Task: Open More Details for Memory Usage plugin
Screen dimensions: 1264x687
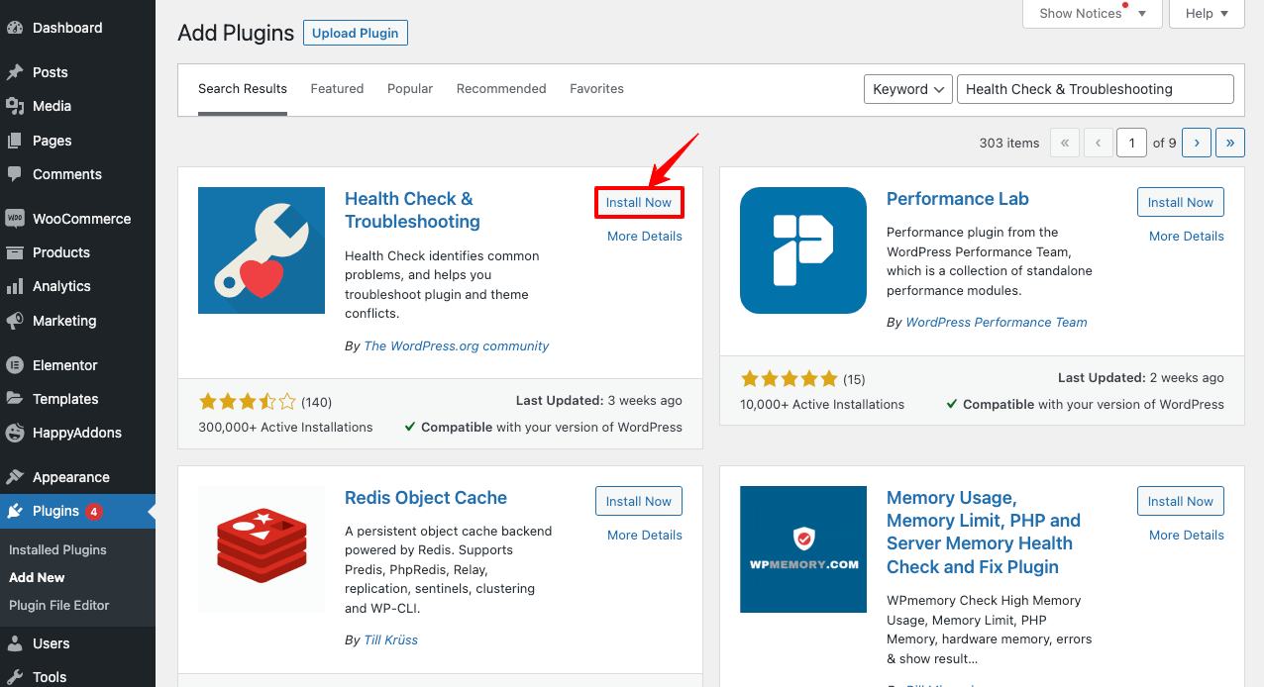Action: [1187, 535]
